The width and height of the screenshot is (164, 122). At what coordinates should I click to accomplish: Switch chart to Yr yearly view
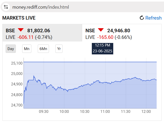pyautogui.click(x=59, y=49)
